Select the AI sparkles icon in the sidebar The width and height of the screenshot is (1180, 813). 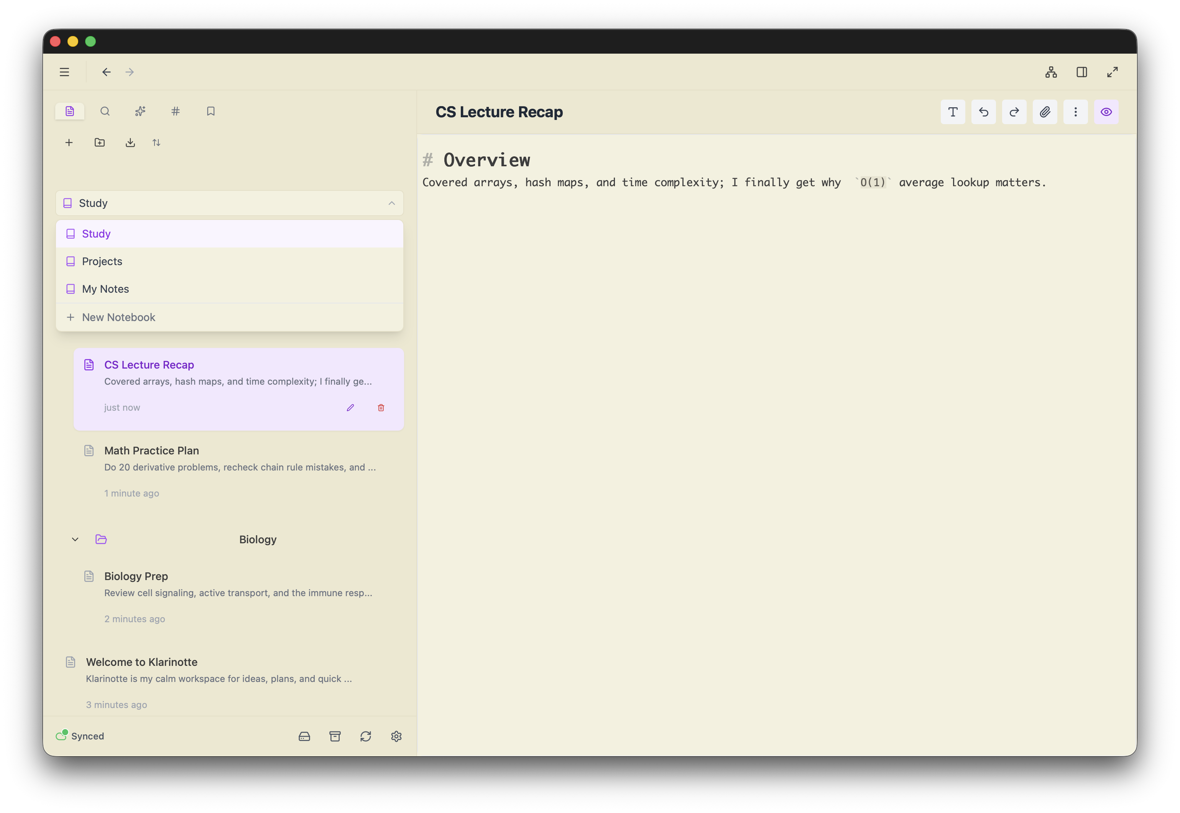[140, 111]
